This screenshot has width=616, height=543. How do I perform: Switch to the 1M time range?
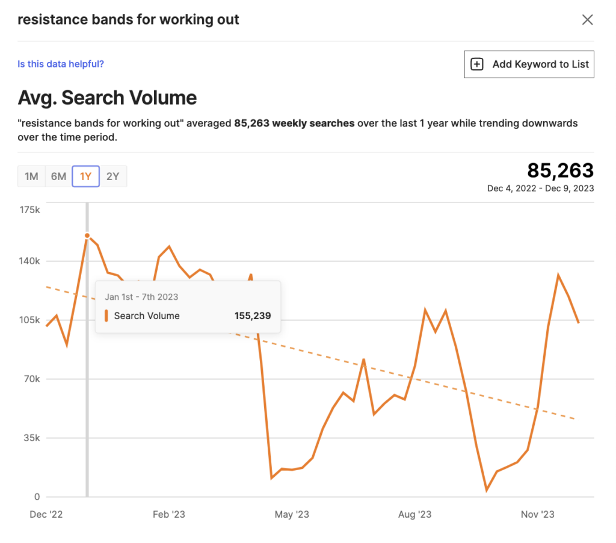coord(31,176)
